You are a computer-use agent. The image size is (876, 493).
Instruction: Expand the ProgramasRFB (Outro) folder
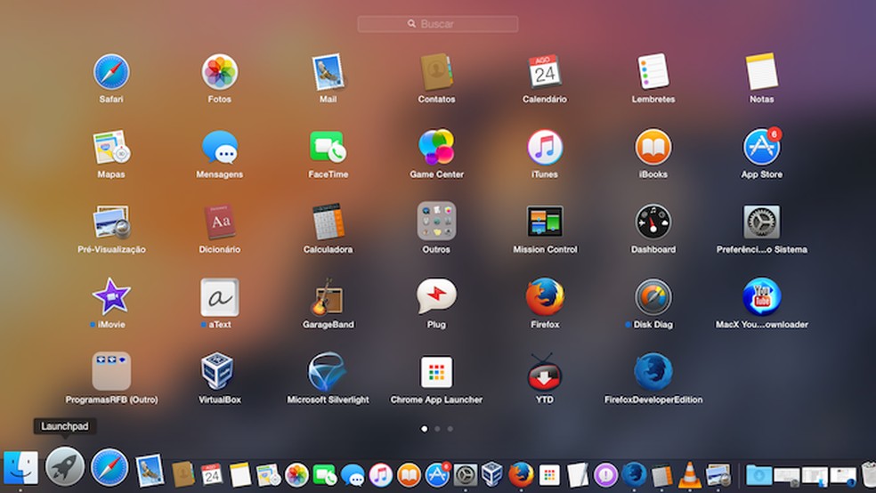tap(111, 371)
